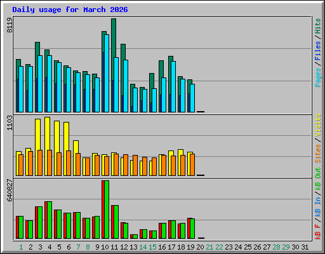325x254 pixels.
Task: Click day 21 on the date axis
Action: point(209,247)
